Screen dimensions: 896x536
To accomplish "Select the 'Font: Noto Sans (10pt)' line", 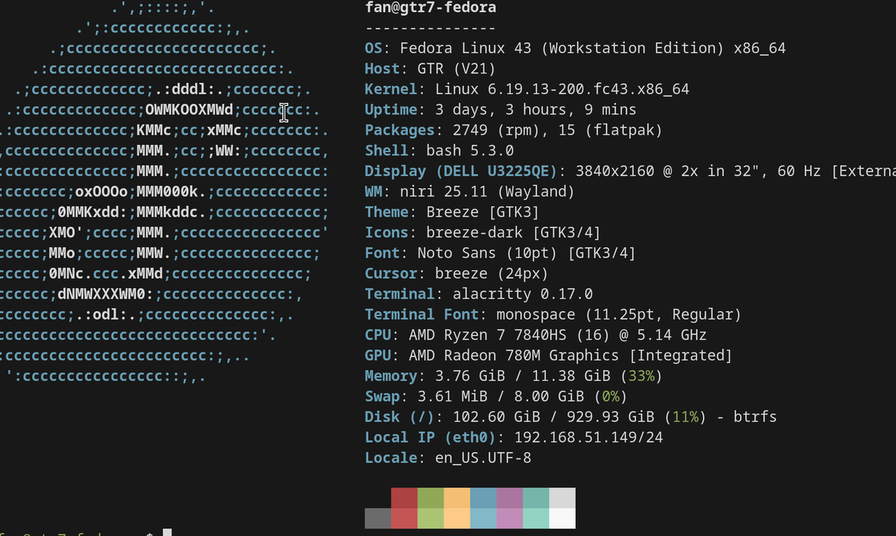I will point(500,254).
